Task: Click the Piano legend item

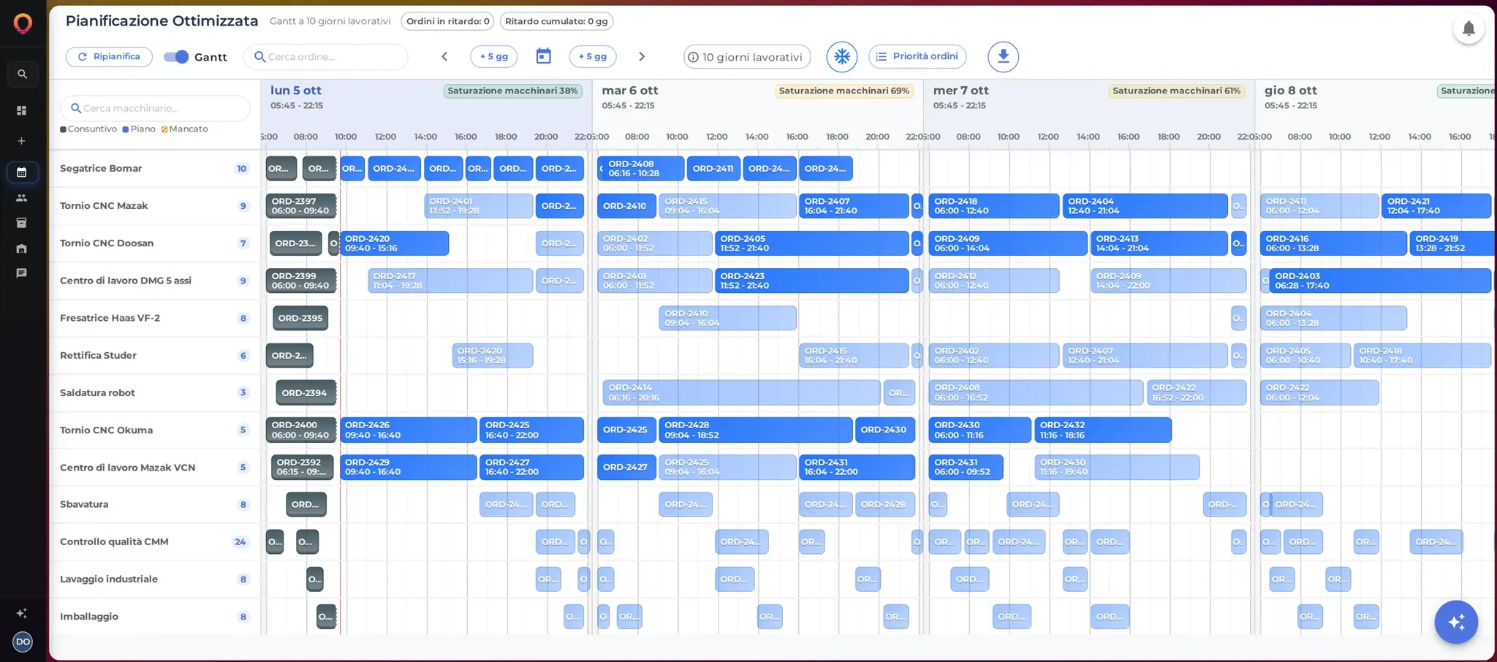Action: [x=139, y=129]
